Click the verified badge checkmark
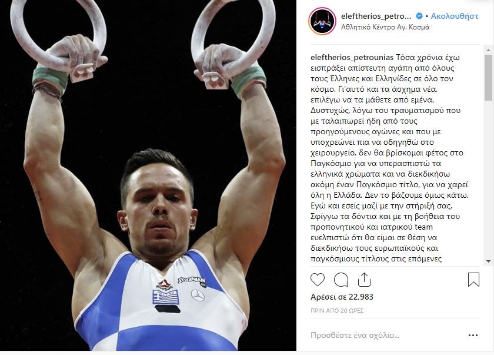494x355 pixels. click(x=419, y=16)
